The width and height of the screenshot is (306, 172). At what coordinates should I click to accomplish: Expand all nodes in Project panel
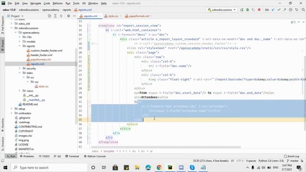(x=55, y=16)
